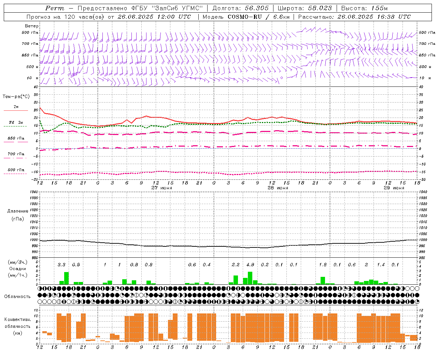Screen dimensions: 437x350
Task: Click the precipitation total "0.2"
Action: point(265,265)
